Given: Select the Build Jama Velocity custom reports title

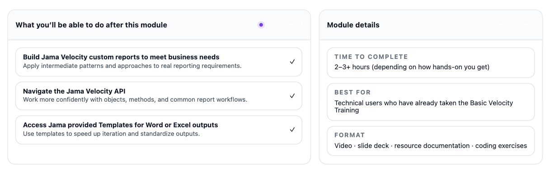Looking at the screenshot, I should point(121,57).
